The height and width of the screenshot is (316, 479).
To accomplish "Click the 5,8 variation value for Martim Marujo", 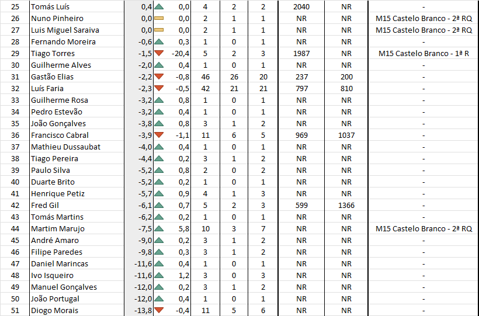I will pos(184,229).
